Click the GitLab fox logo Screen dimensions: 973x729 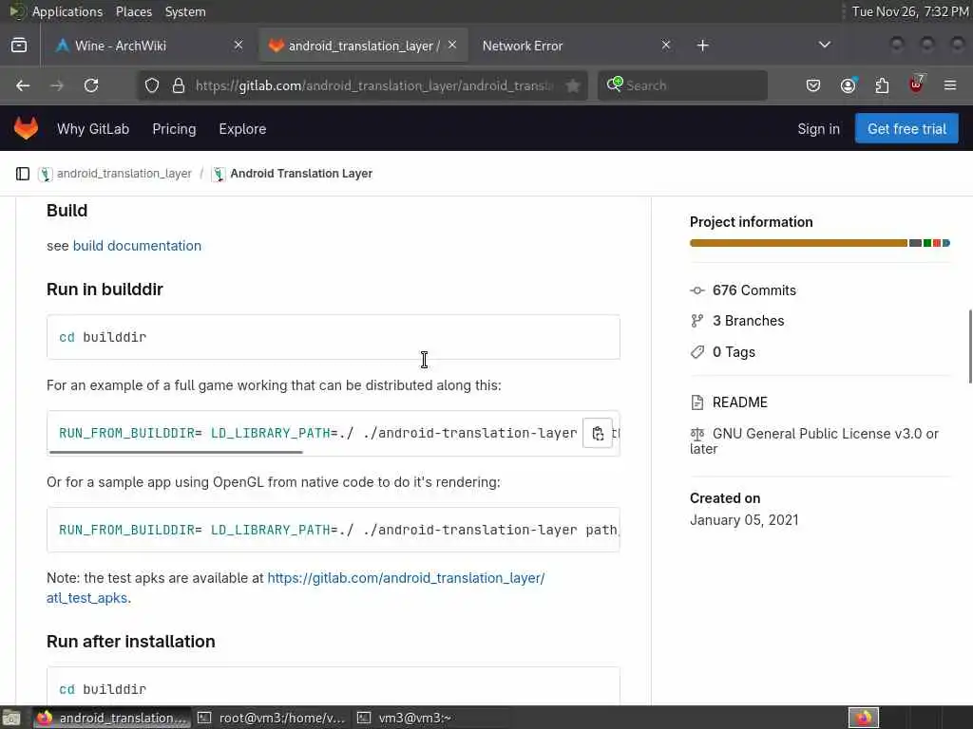[26, 128]
